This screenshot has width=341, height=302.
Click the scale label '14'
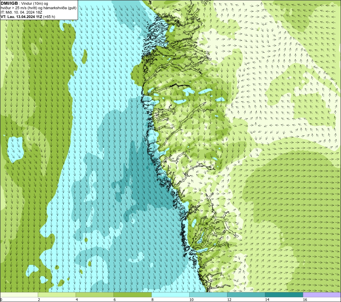point(267,300)
